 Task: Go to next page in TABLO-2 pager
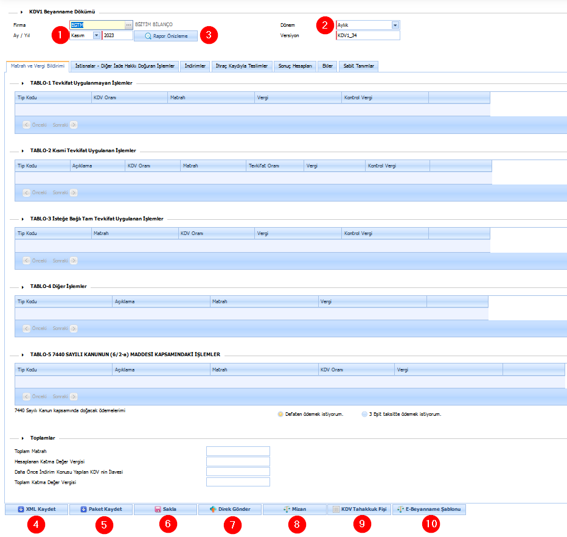coord(74,192)
